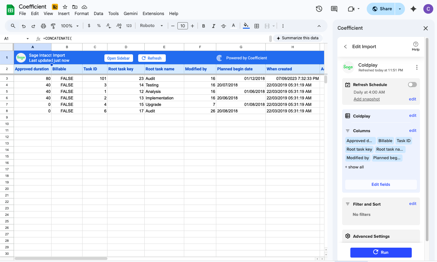The image size is (437, 262).
Task: Open the fill color picker
Action: click(246, 26)
